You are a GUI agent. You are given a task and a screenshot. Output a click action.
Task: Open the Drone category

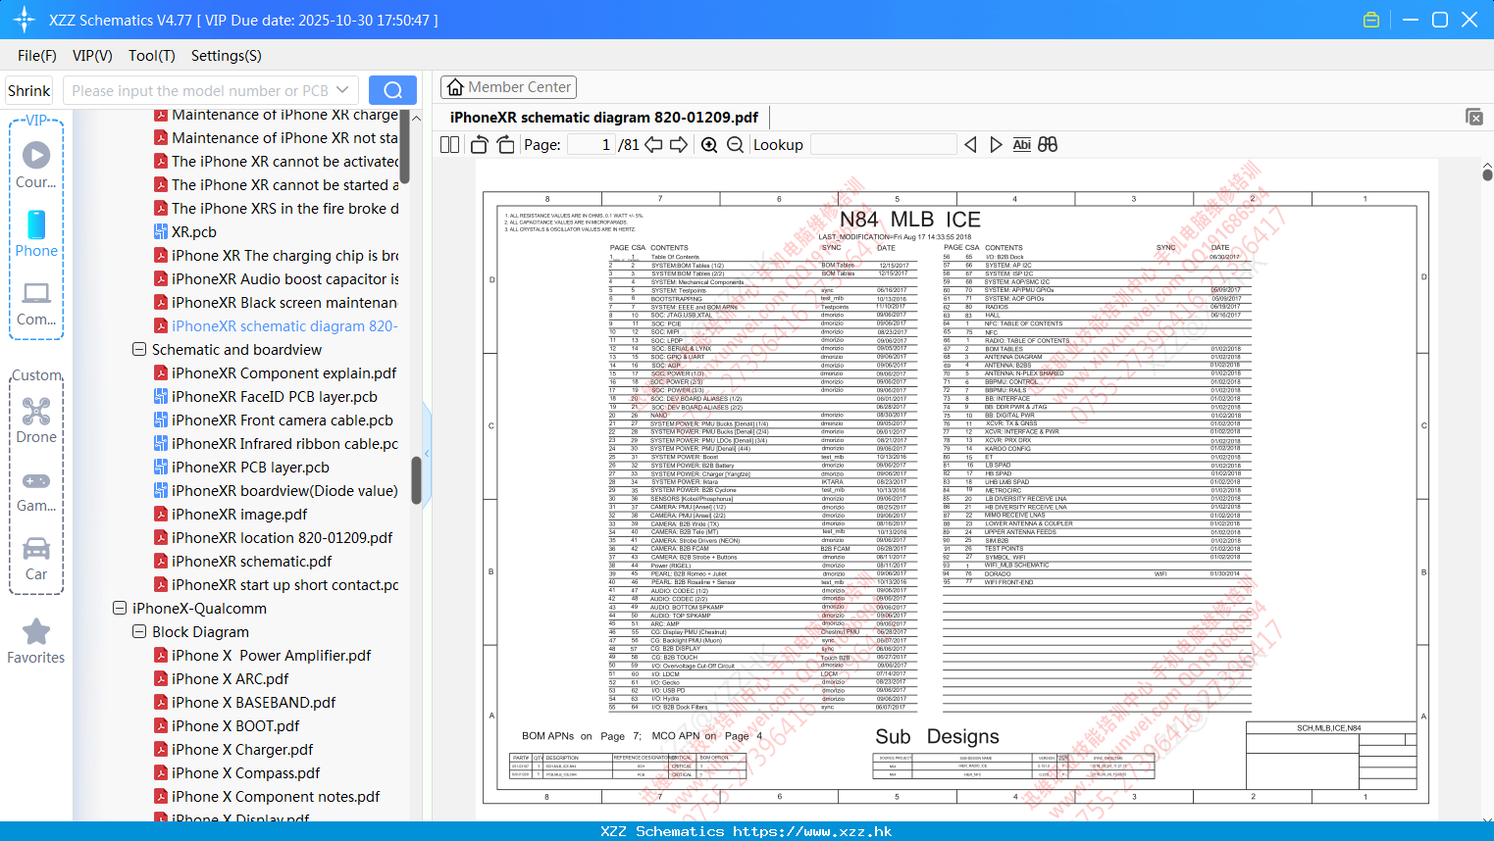36,420
